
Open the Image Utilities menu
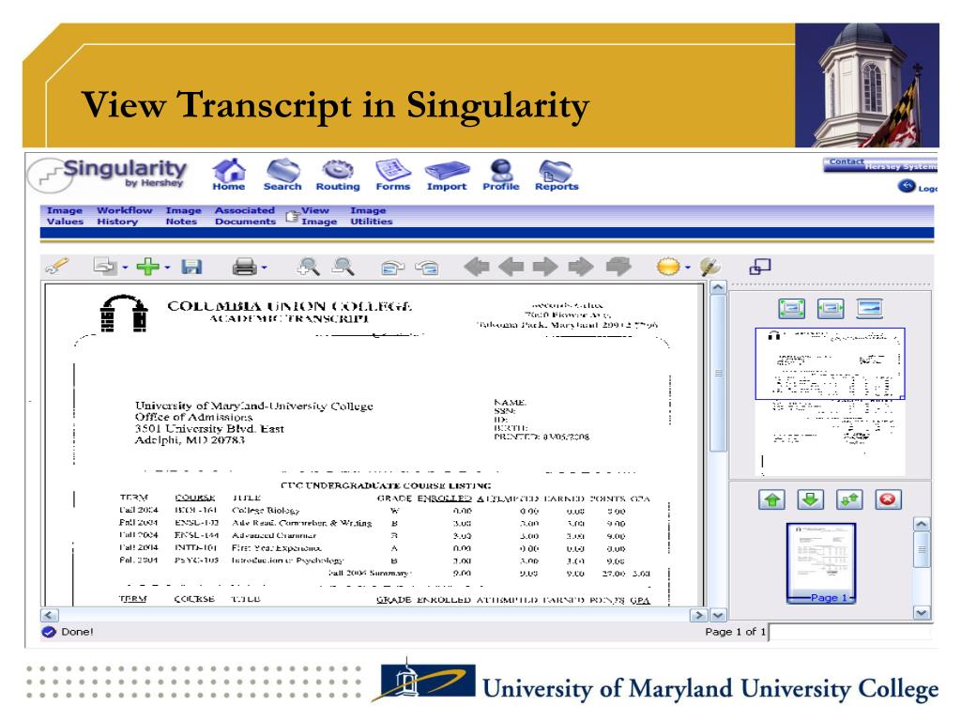tap(372, 216)
